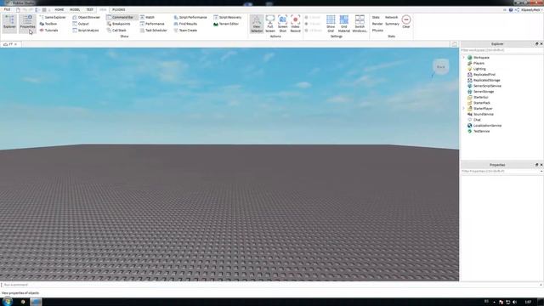Open the FILE menu
The image size is (544, 306).
[7, 9]
